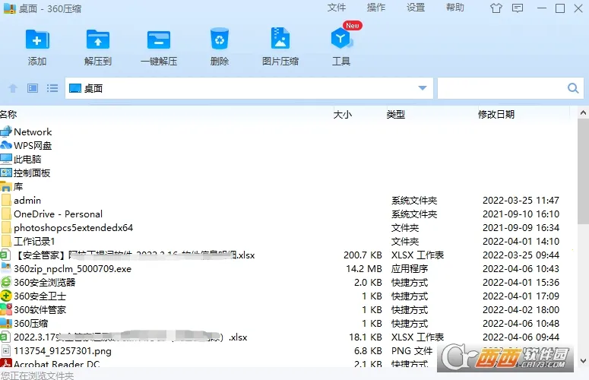Click the 解压到 (Extract to) icon
This screenshot has width=589, height=380.
click(x=98, y=40)
